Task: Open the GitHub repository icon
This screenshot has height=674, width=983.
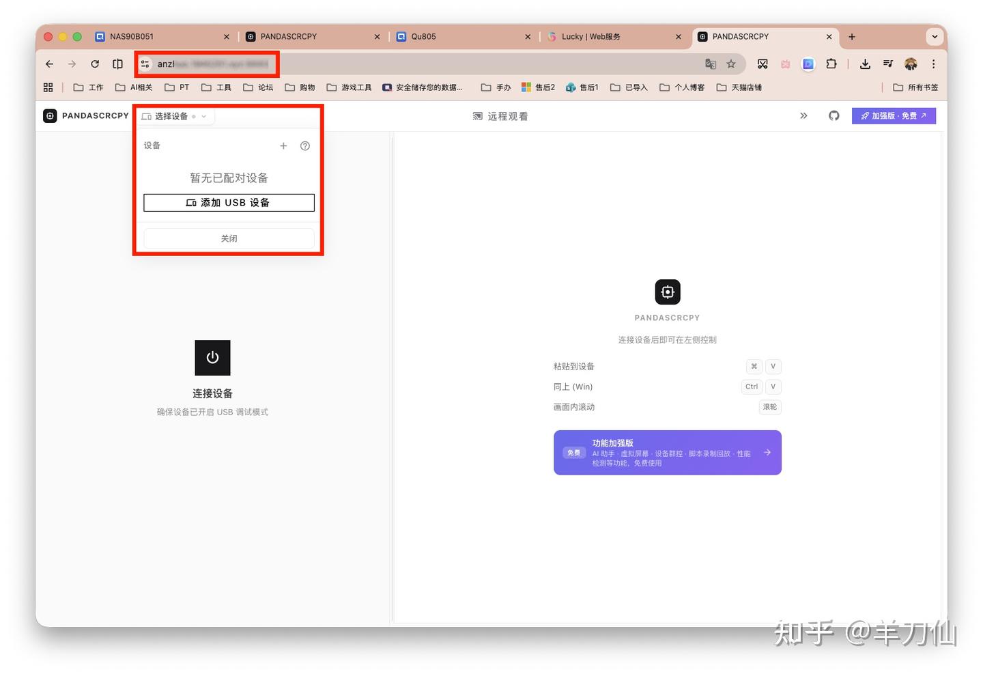Action: click(x=834, y=116)
